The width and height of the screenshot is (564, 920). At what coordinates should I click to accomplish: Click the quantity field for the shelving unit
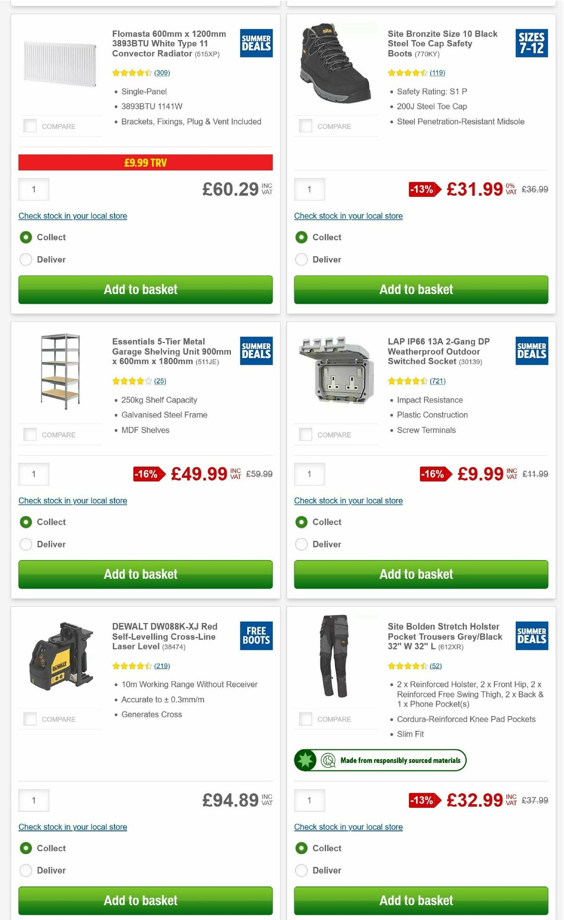pyautogui.click(x=33, y=474)
